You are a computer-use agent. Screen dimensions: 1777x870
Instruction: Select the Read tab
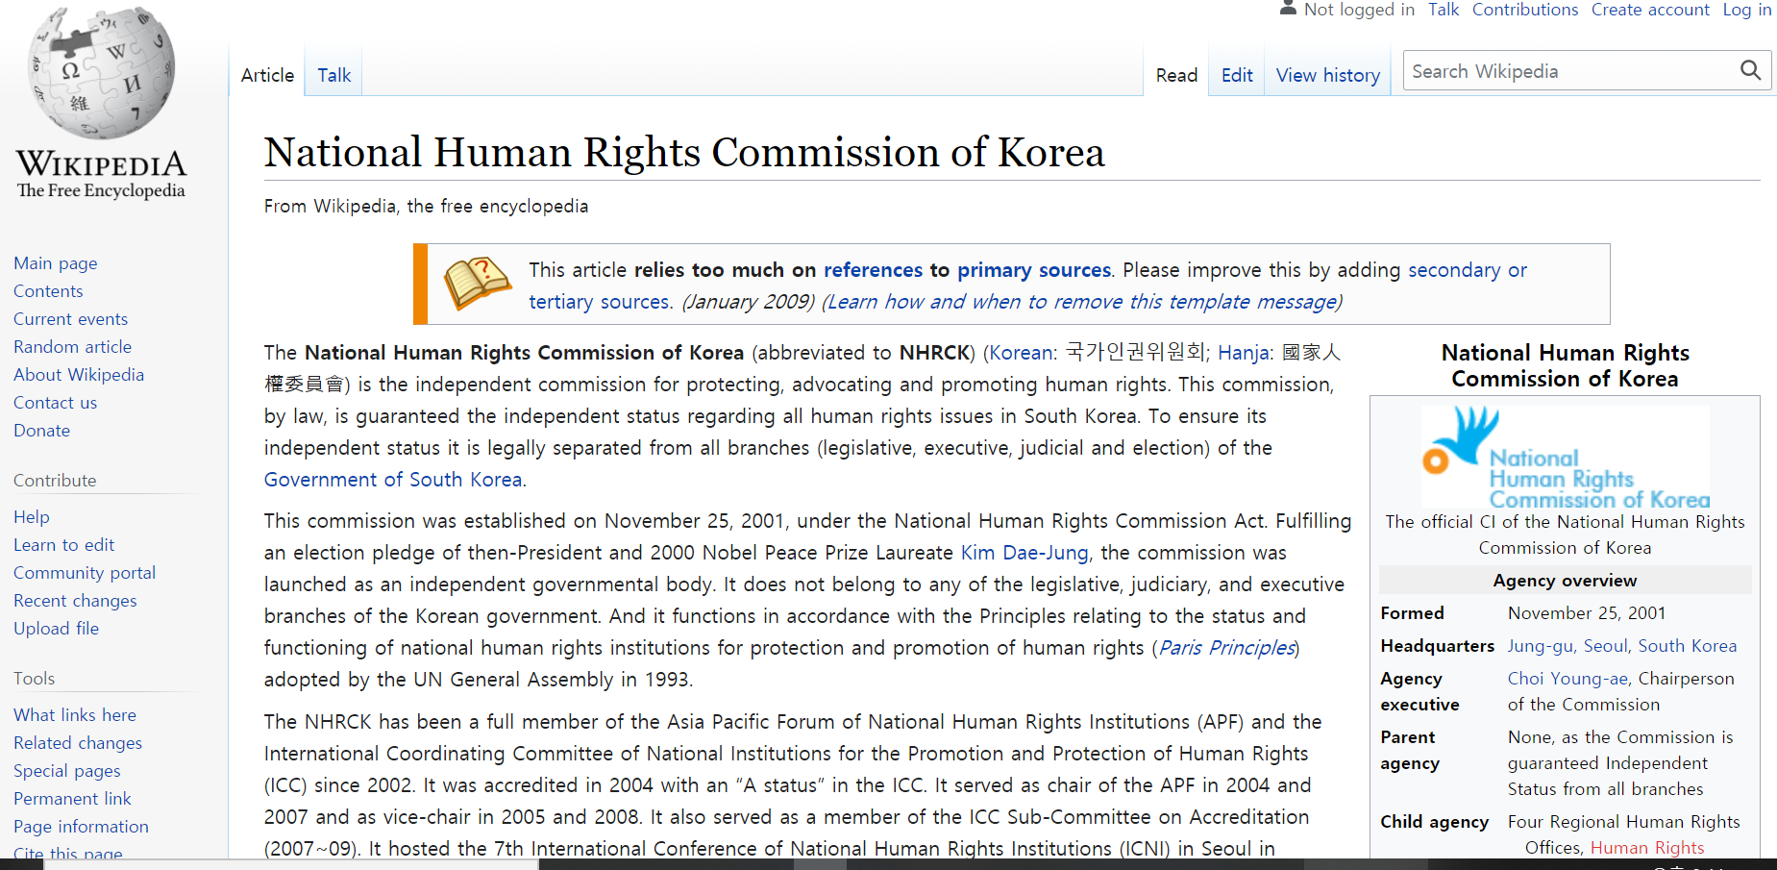(1176, 75)
